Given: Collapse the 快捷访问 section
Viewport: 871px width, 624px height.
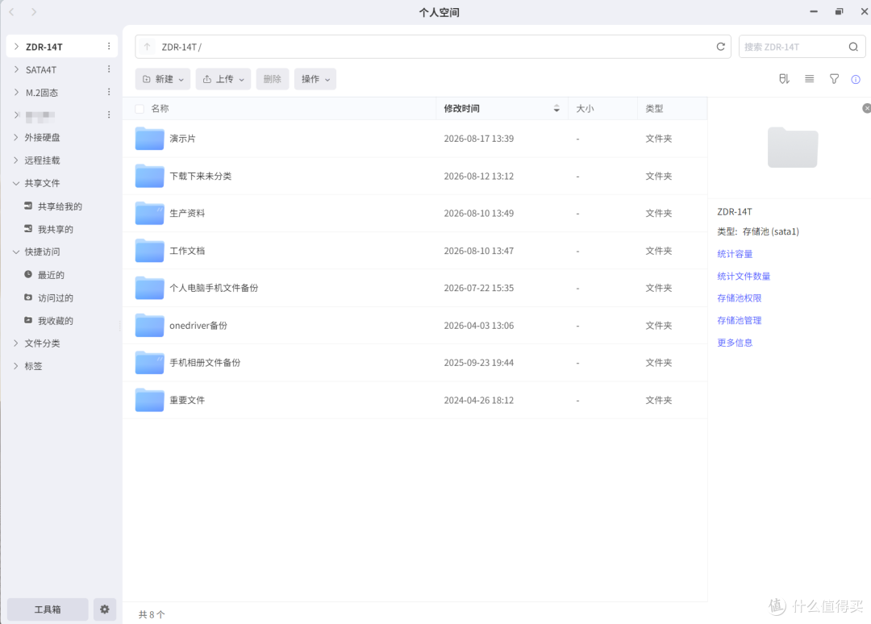Looking at the screenshot, I should click(x=16, y=252).
